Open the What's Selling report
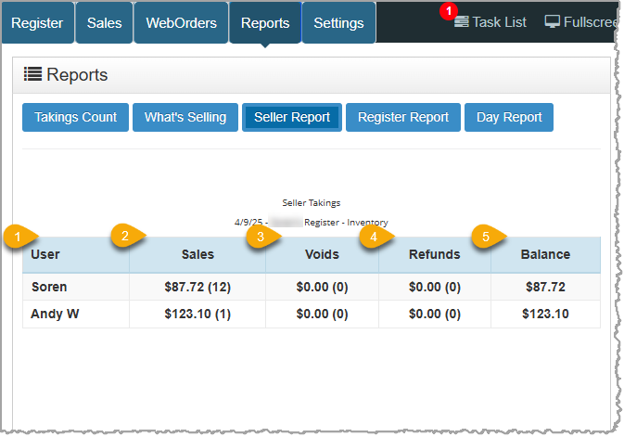 [185, 117]
